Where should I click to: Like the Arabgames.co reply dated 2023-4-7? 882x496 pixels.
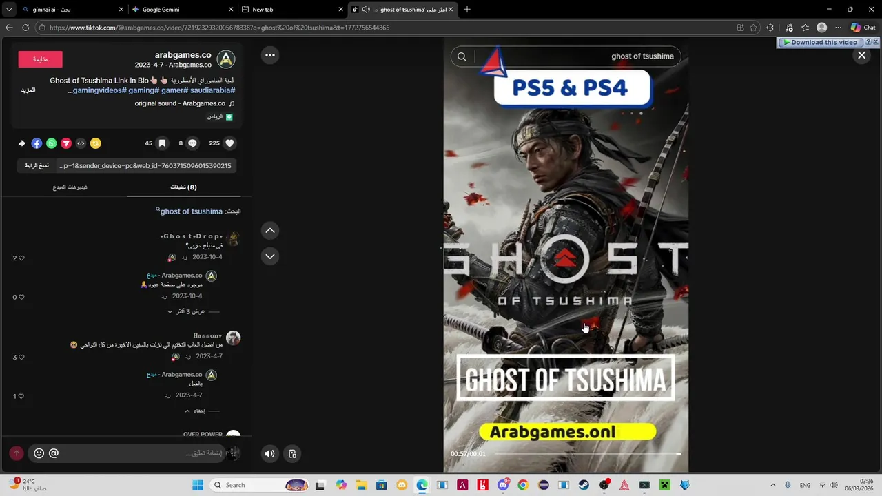[21, 397]
